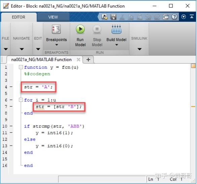Click the "%#codegen" comment line
The width and height of the screenshot is (197, 184).
tap(37, 74)
